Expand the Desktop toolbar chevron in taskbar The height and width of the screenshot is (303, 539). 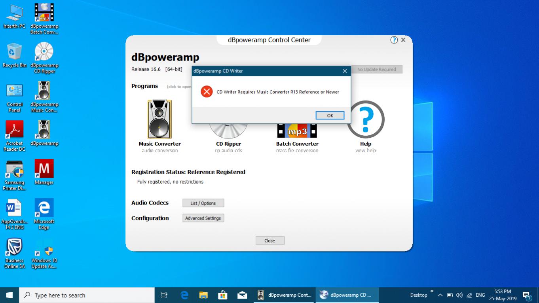[x=432, y=292]
